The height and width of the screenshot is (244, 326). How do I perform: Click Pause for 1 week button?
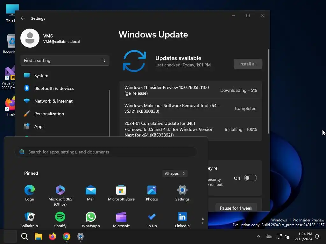coord(236,208)
